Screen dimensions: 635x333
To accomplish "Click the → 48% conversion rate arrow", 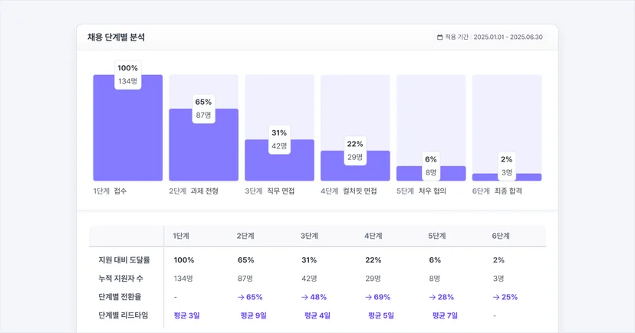I will [x=305, y=297].
